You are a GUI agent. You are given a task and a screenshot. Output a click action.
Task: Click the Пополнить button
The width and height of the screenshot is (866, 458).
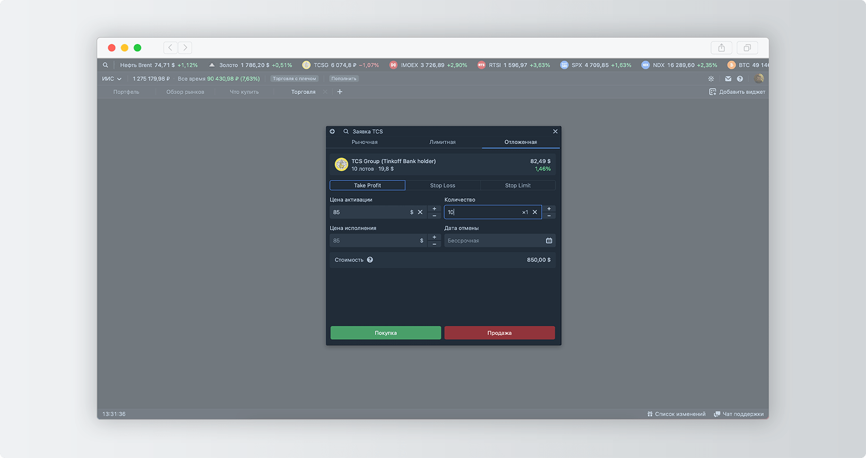tap(344, 78)
